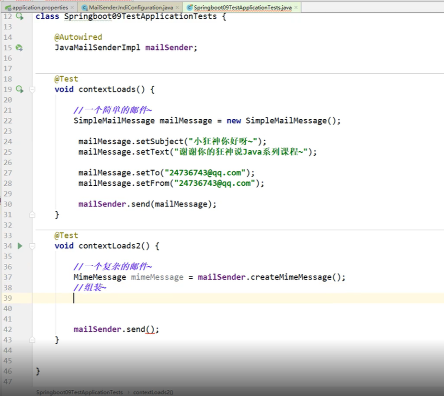Viewport: 444px width, 396px height.
Task: Click the fold end marker on line 31
Action: [32, 215]
